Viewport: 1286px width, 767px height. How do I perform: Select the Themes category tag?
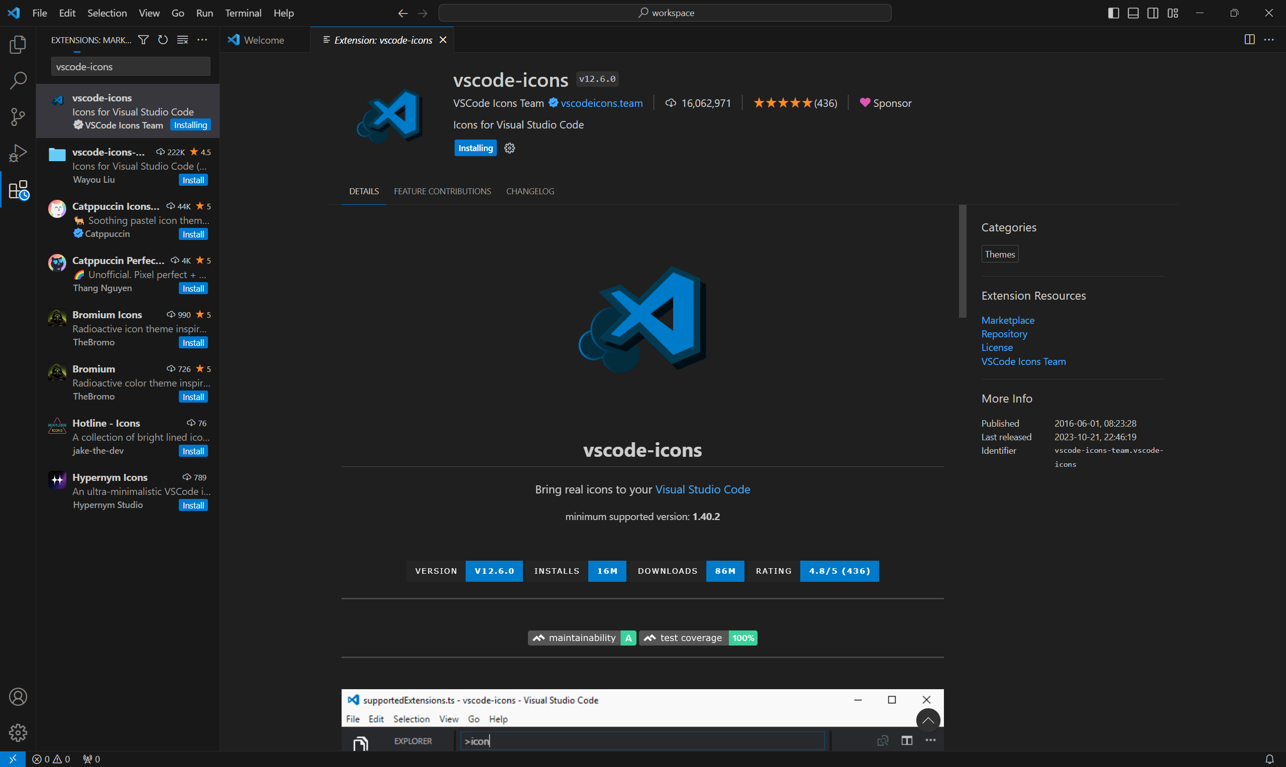1000,254
